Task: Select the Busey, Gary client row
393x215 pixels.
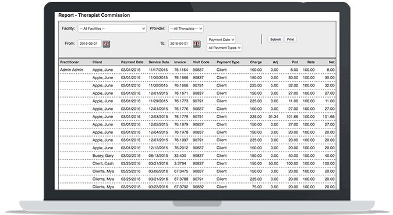Action: pos(197,156)
